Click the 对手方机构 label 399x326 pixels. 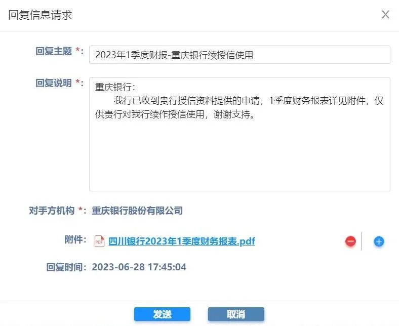pos(52,211)
